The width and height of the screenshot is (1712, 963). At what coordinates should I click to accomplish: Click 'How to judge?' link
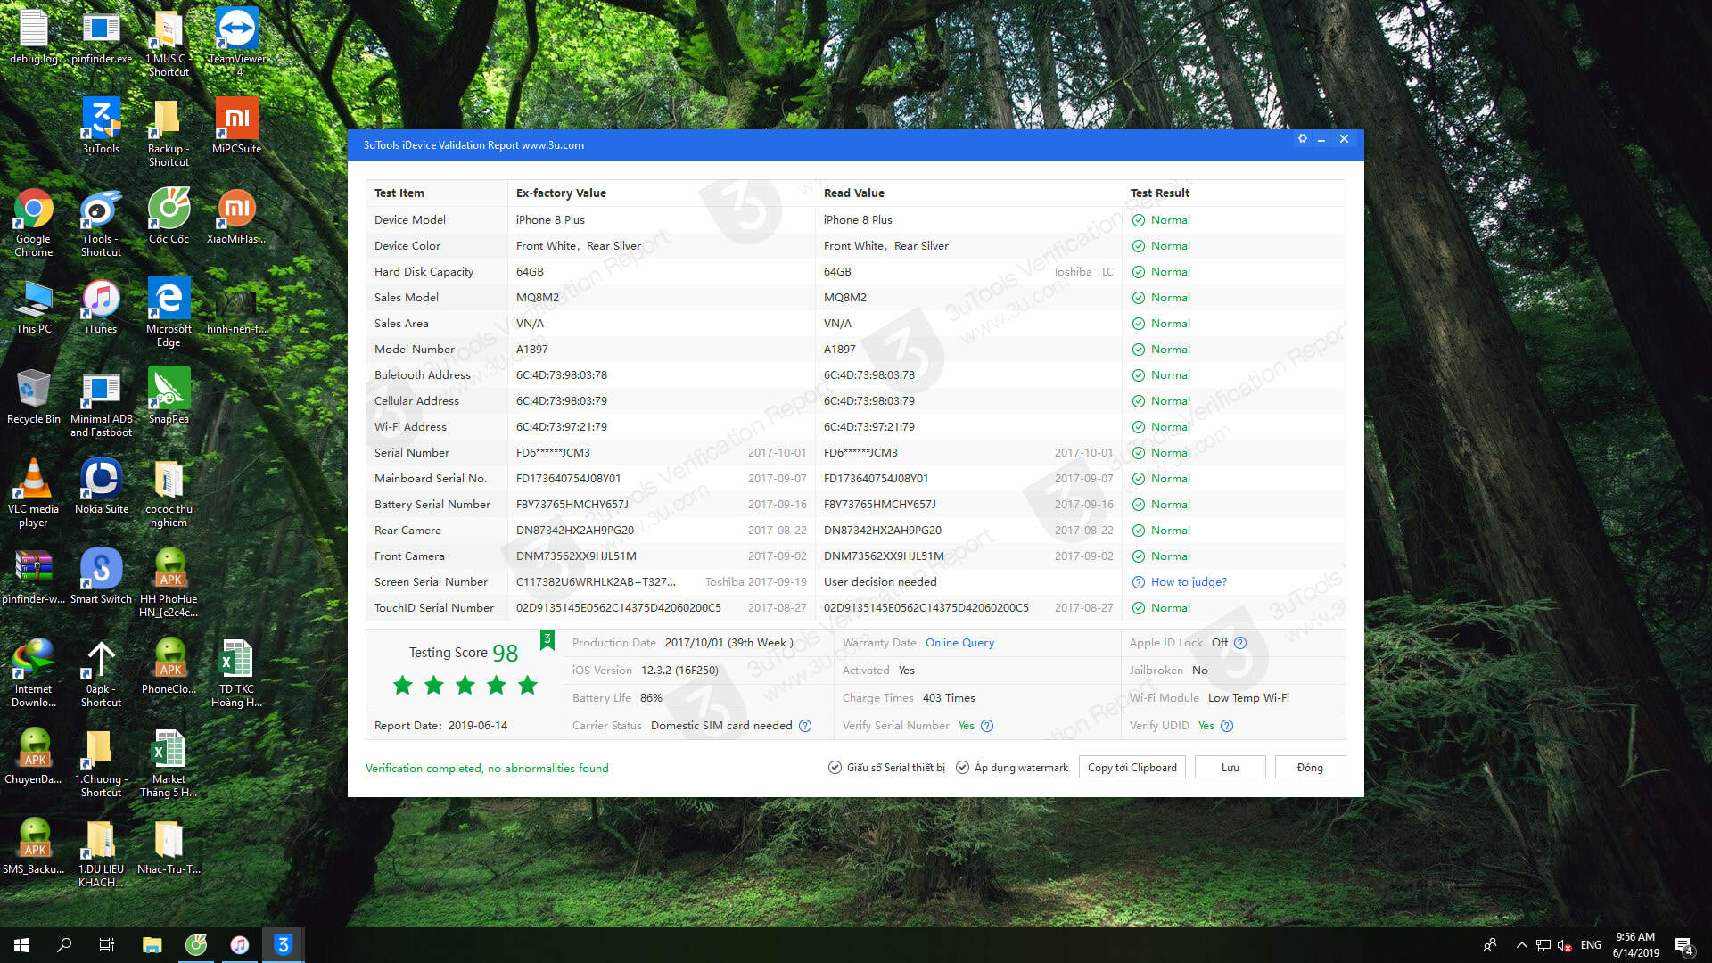[x=1188, y=582]
